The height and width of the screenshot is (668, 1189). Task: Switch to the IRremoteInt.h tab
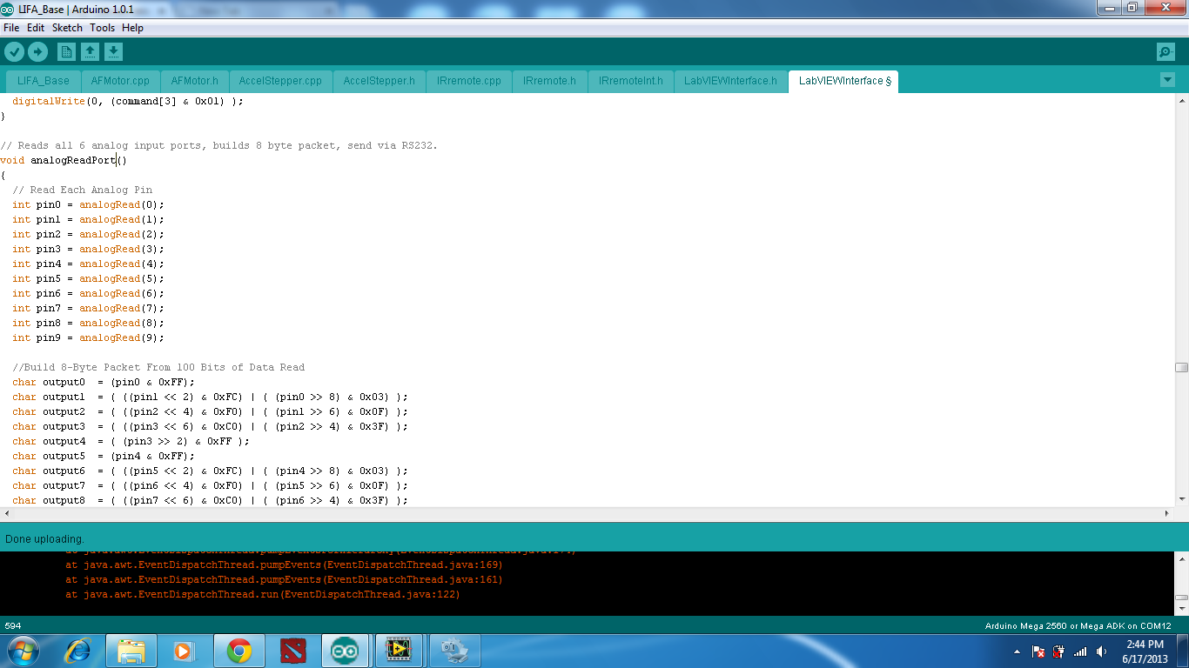[631, 81]
